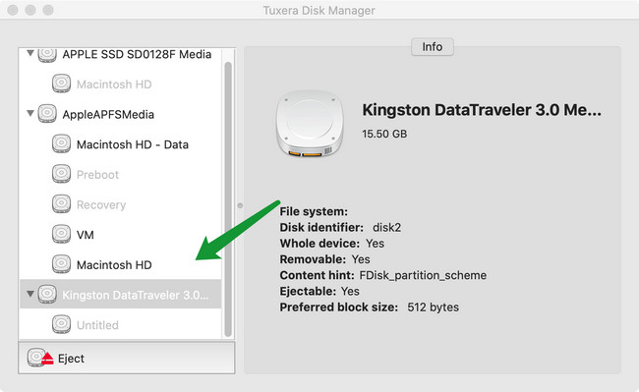Select AppleAPFSMedia in disk list
This screenshot has width=639, height=392.
pyautogui.click(x=121, y=114)
